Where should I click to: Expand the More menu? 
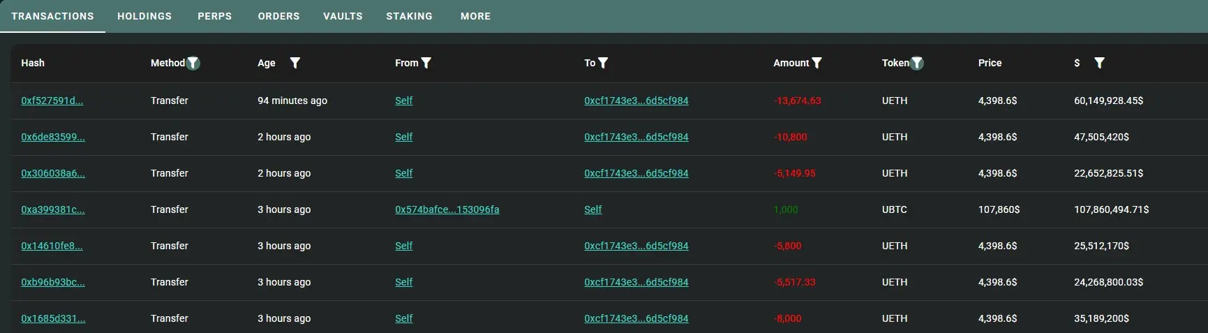pyautogui.click(x=476, y=16)
